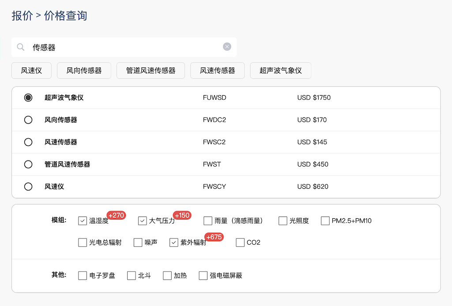Click the 超声波气象仪 quick filter button

(281, 71)
